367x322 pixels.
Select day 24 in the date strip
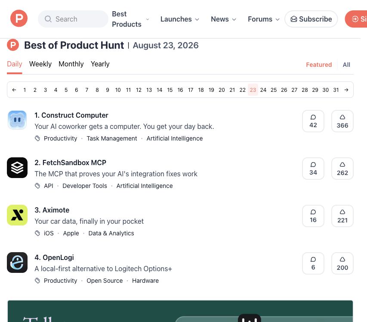coord(263,90)
